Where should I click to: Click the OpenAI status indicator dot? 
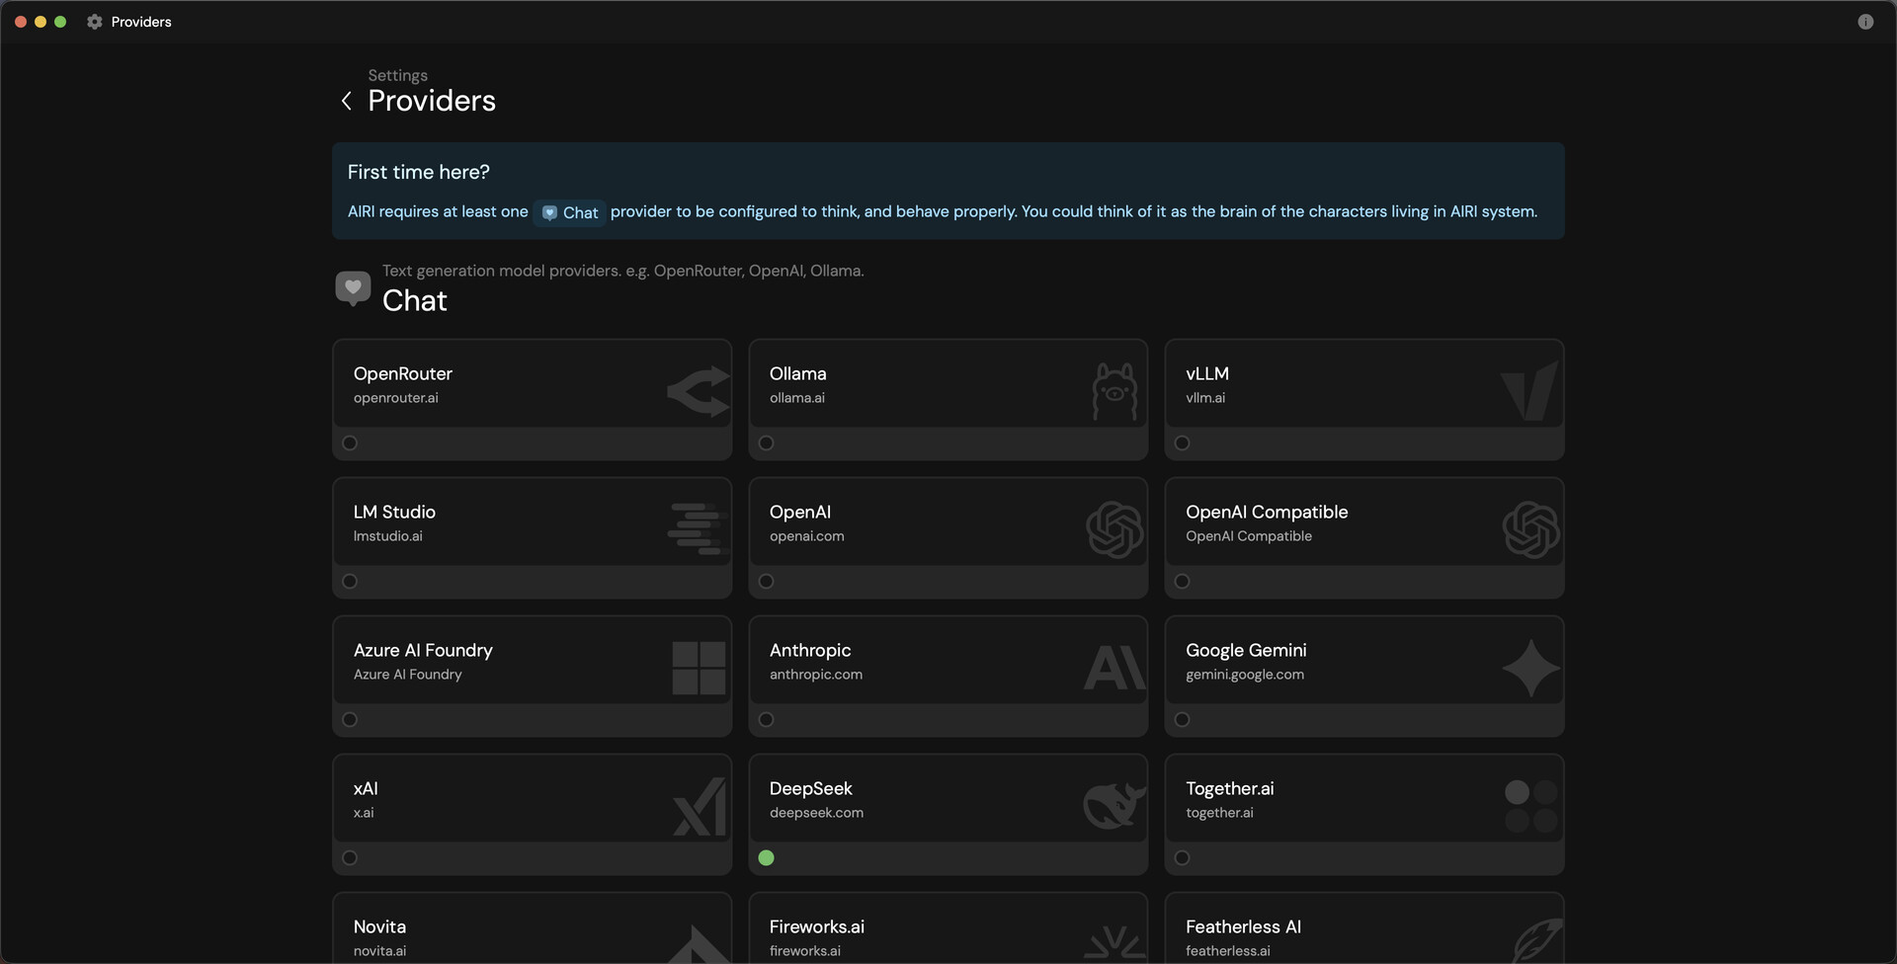[766, 582]
